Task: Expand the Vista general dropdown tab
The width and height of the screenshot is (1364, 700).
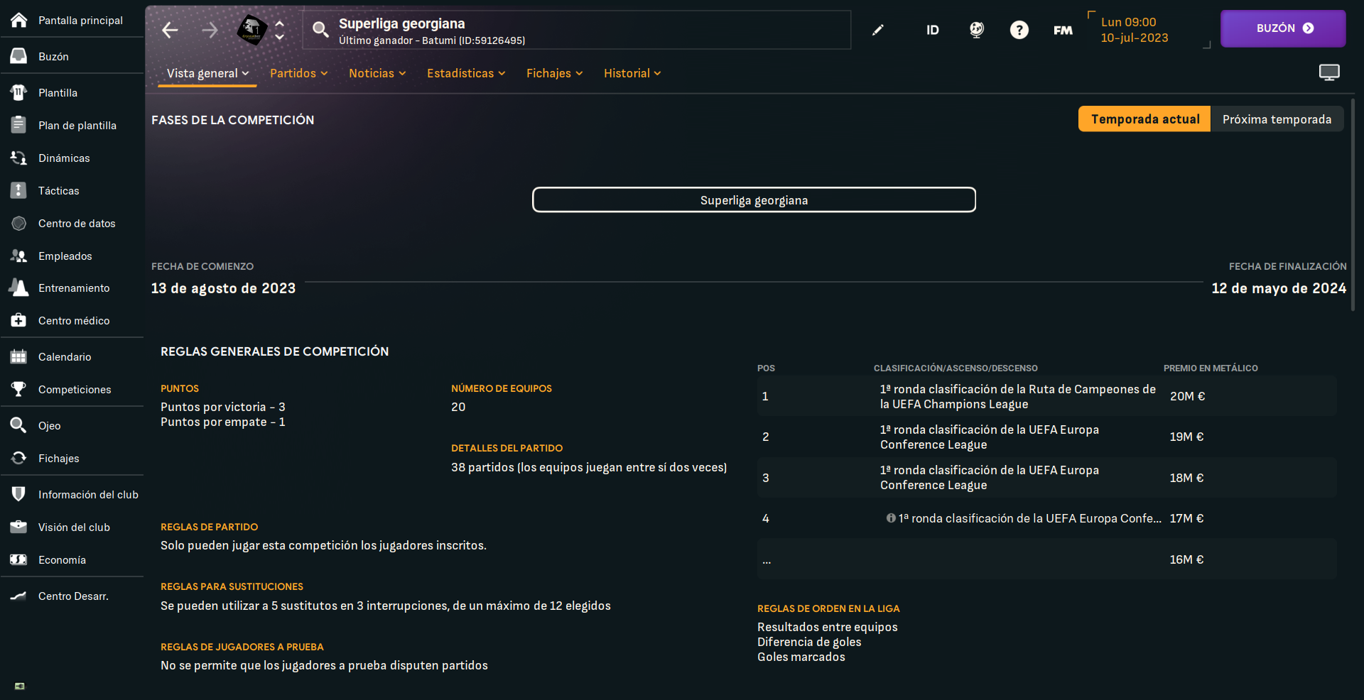Action: pyautogui.click(x=207, y=73)
